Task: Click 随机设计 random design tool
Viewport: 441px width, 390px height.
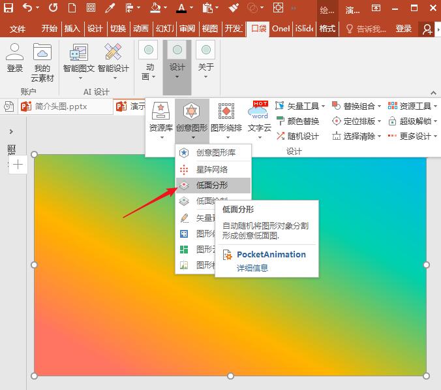Action: coord(297,136)
